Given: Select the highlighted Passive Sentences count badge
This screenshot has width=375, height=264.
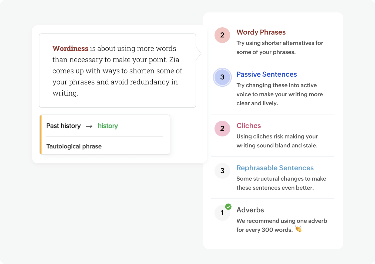Looking at the screenshot, I should coord(222,77).
